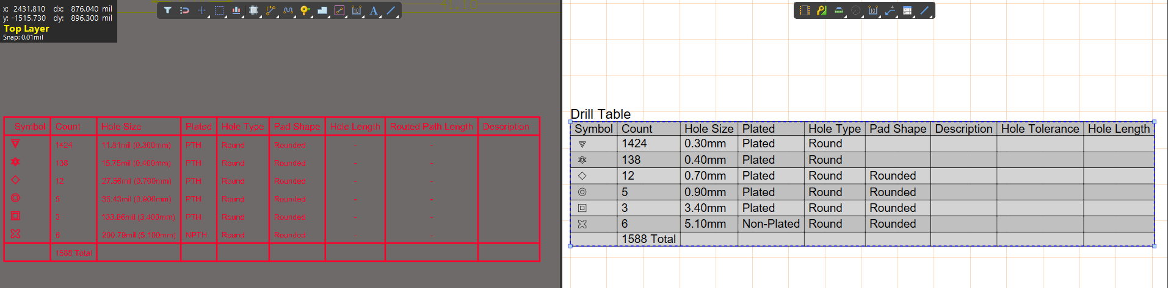Screen dimensions: 1168x288
Task: Click the pink-highlighted track tool in PCB toolbar
Action: [x=339, y=10]
